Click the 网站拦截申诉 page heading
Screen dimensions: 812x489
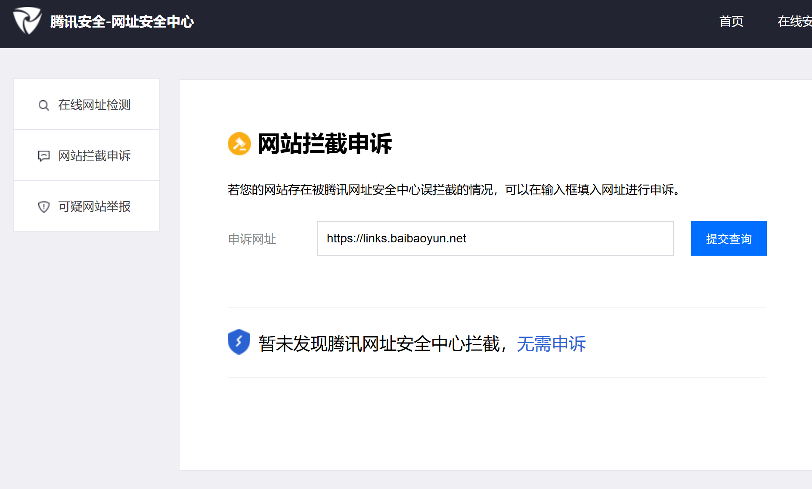tap(325, 144)
